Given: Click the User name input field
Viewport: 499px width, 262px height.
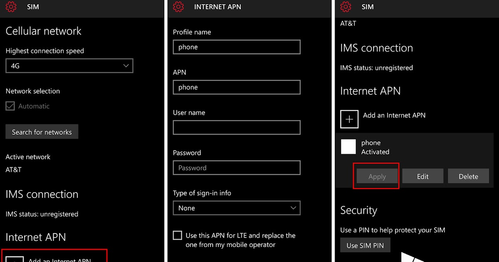Looking at the screenshot, I should click(237, 128).
